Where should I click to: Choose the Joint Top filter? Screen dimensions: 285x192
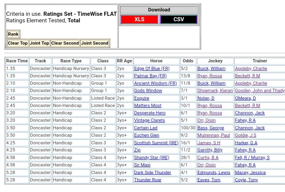(39, 43)
